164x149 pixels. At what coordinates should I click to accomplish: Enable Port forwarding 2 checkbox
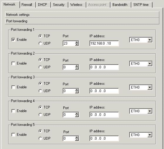[x=13, y=63]
